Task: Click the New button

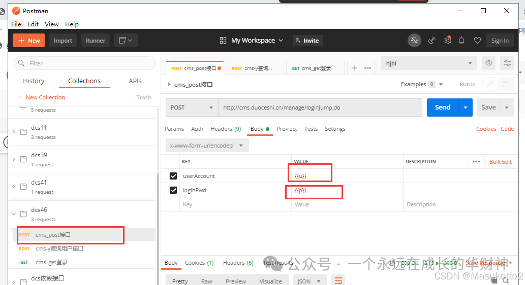Action: [29, 41]
